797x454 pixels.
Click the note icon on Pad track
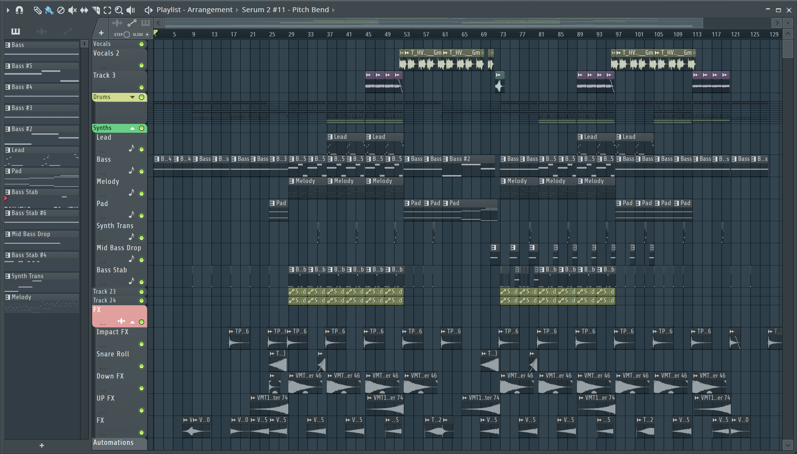click(131, 215)
